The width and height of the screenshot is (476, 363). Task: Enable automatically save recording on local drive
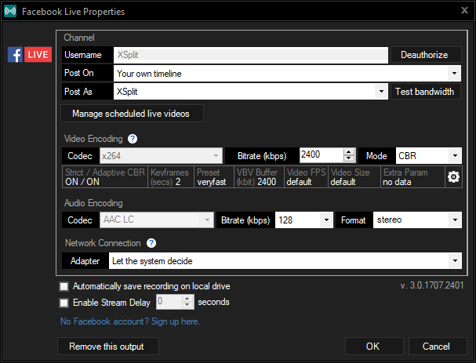tap(64, 286)
